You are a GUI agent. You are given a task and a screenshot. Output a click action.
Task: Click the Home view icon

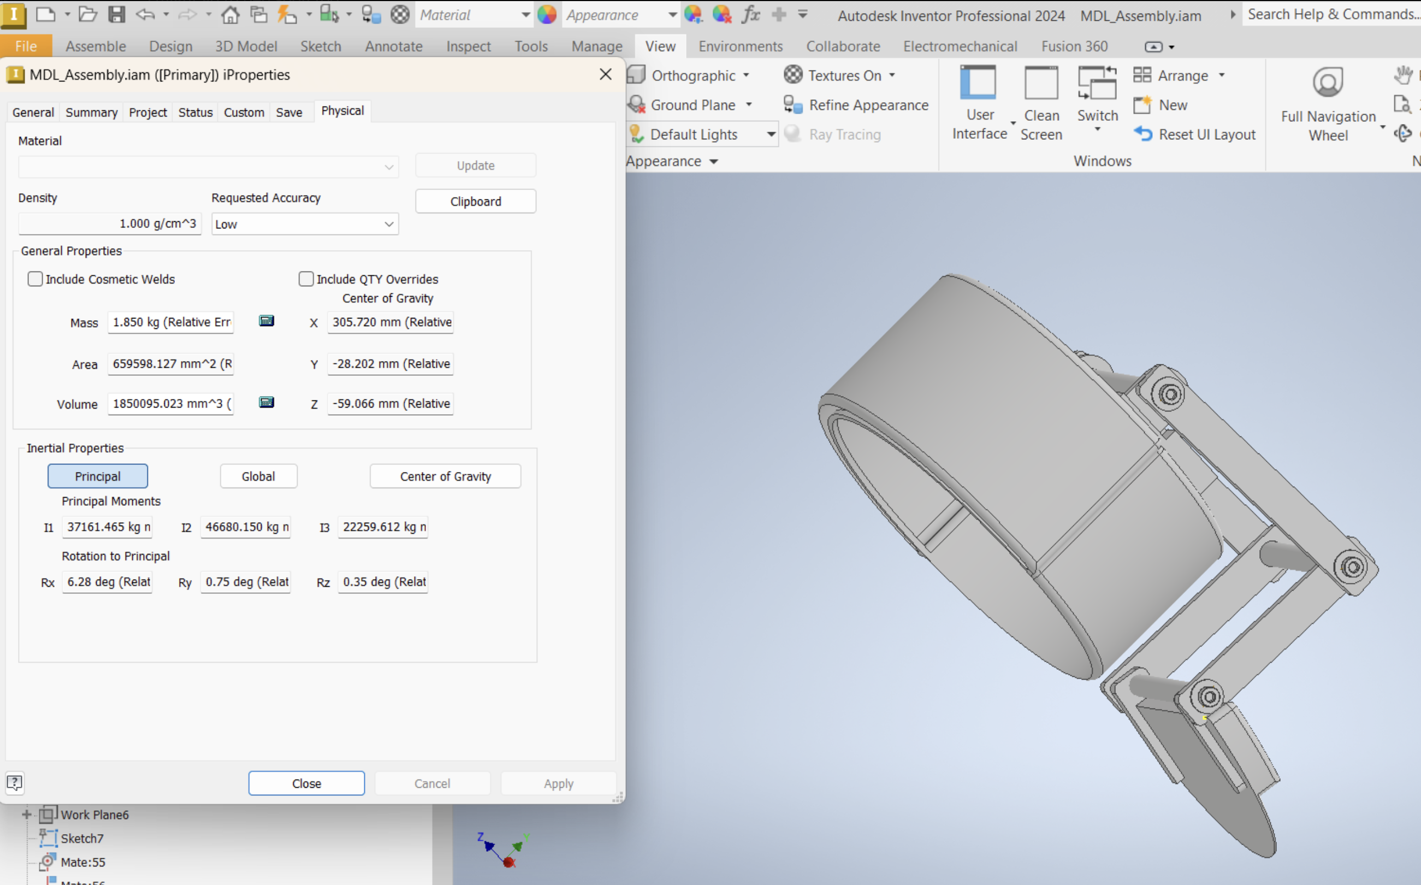pyautogui.click(x=230, y=14)
